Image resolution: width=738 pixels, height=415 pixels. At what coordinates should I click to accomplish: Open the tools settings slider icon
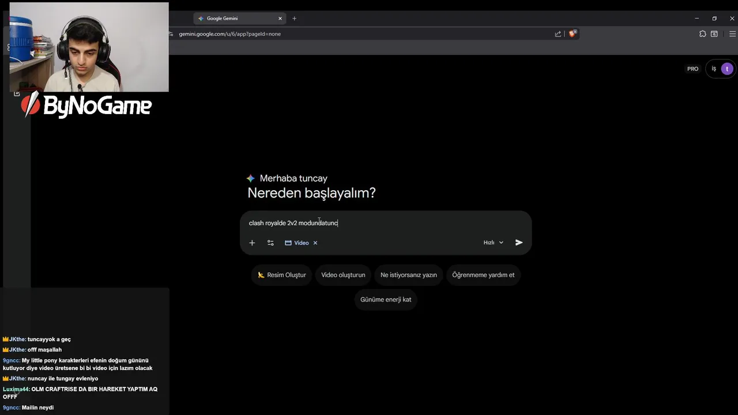point(270,243)
